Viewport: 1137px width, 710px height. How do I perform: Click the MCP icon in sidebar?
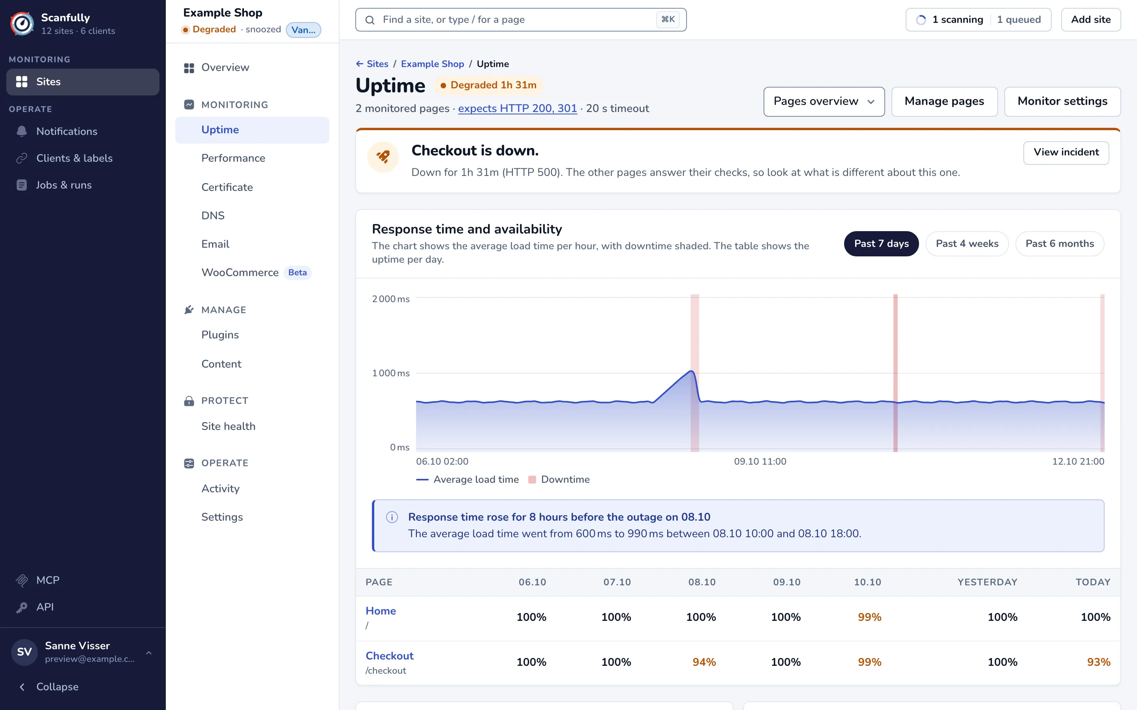(x=22, y=580)
